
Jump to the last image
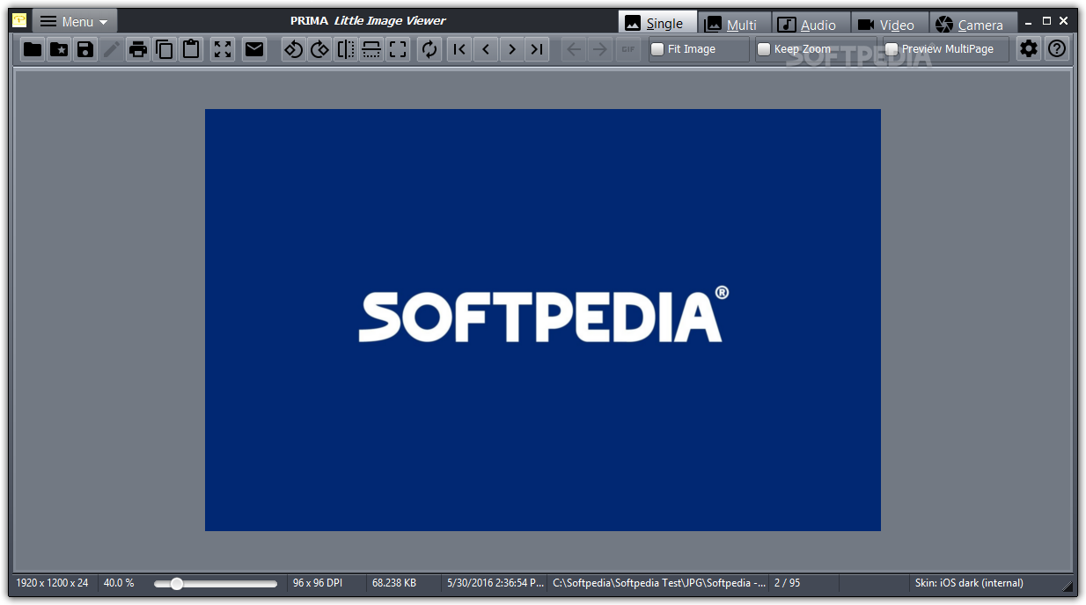(x=538, y=49)
